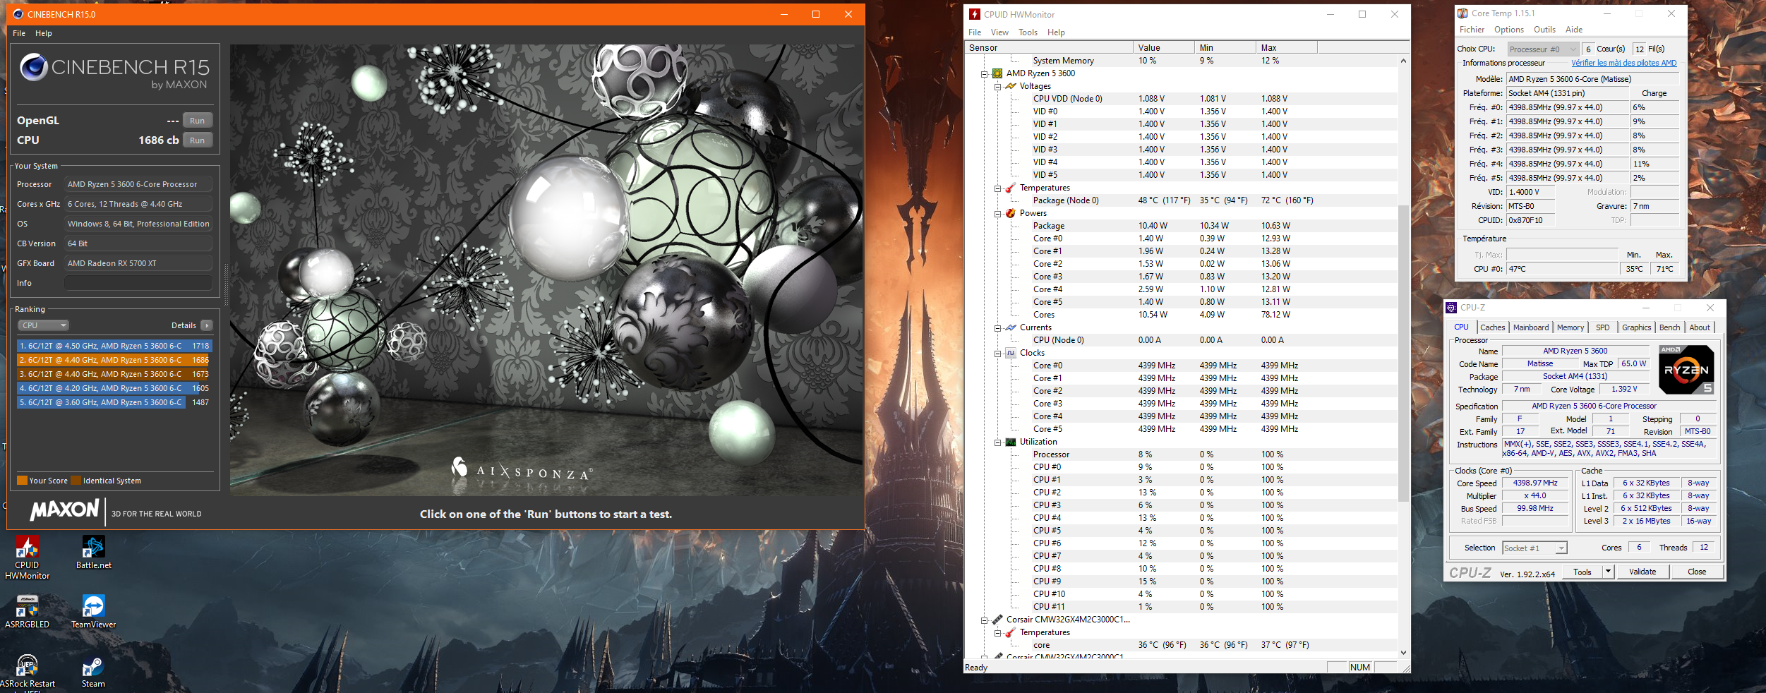Click the HWMonitor vertical scrollbar thumb
The height and width of the screenshot is (693, 1766).
click(x=1403, y=353)
